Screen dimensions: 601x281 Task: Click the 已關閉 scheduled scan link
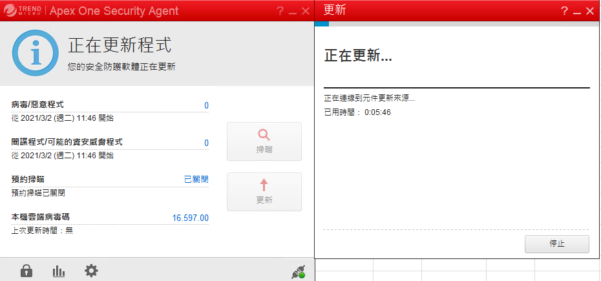196,180
